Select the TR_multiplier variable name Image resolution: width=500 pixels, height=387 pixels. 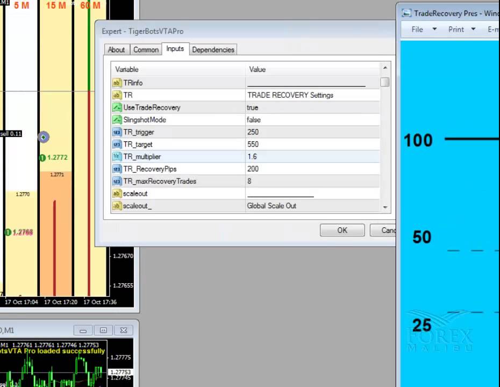(x=142, y=156)
